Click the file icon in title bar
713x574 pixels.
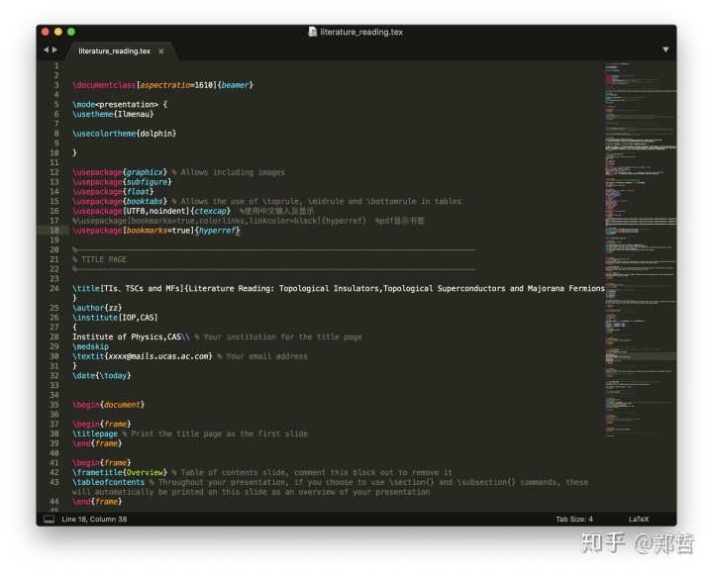[x=312, y=32]
